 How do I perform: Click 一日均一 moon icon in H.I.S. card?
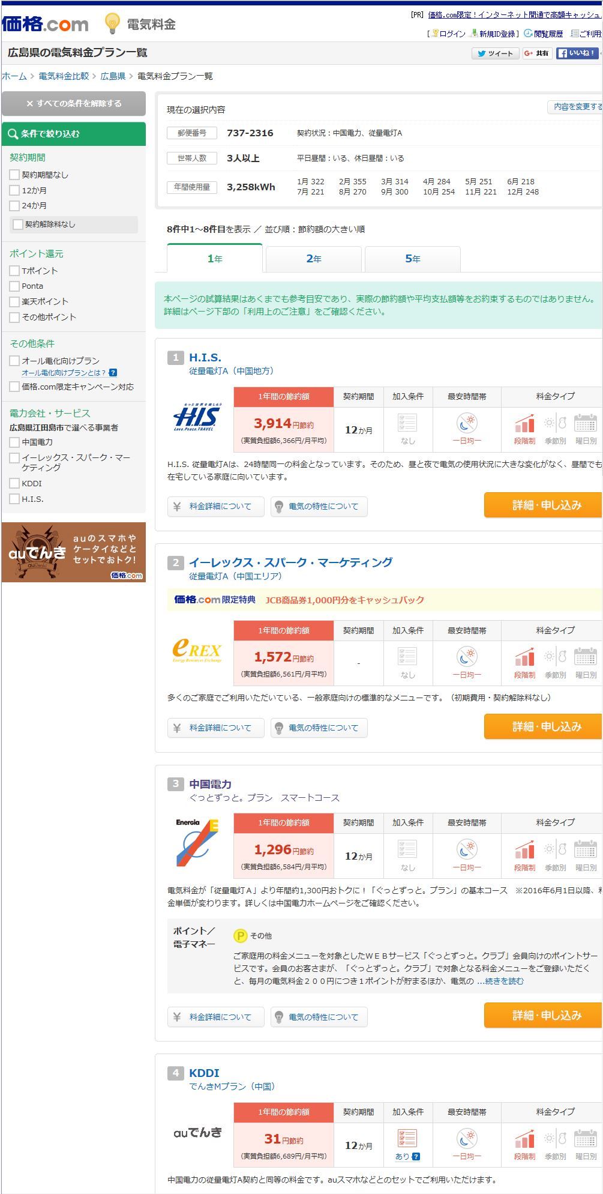click(467, 423)
